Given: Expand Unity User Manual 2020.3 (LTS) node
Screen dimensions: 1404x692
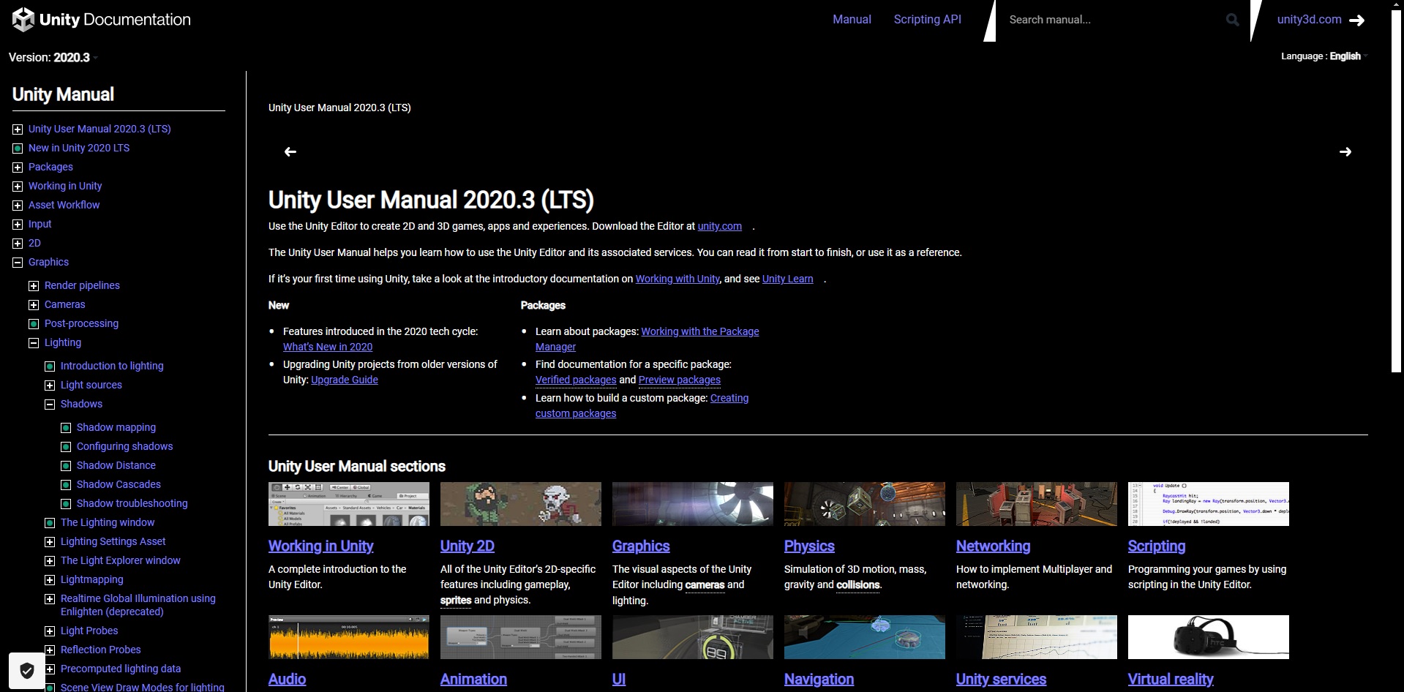Looking at the screenshot, I should pyautogui.click(x=18, y=129).
